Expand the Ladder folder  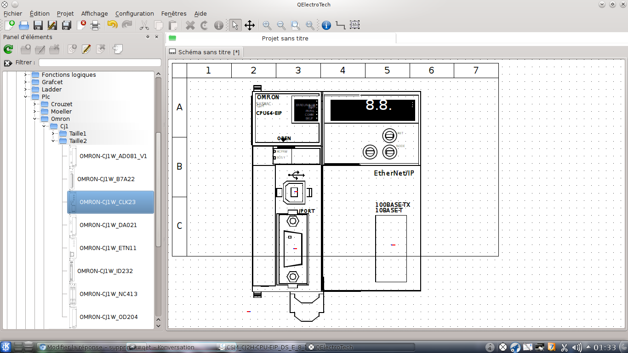25,89
